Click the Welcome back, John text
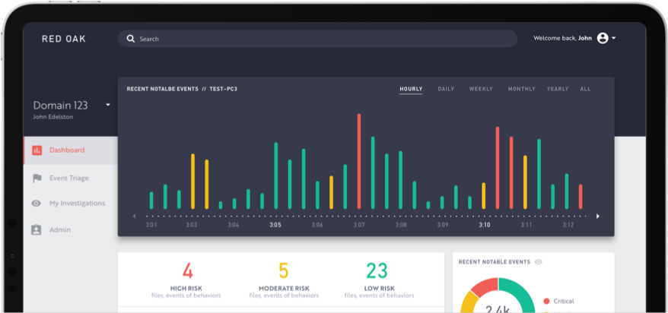Screen dimensions: 668x313 [x=563, y=38]
